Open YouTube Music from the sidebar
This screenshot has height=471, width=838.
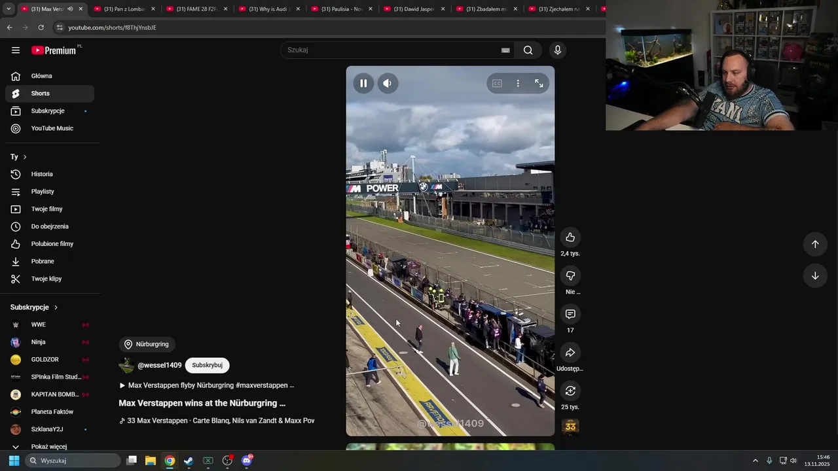click(50, 128)
